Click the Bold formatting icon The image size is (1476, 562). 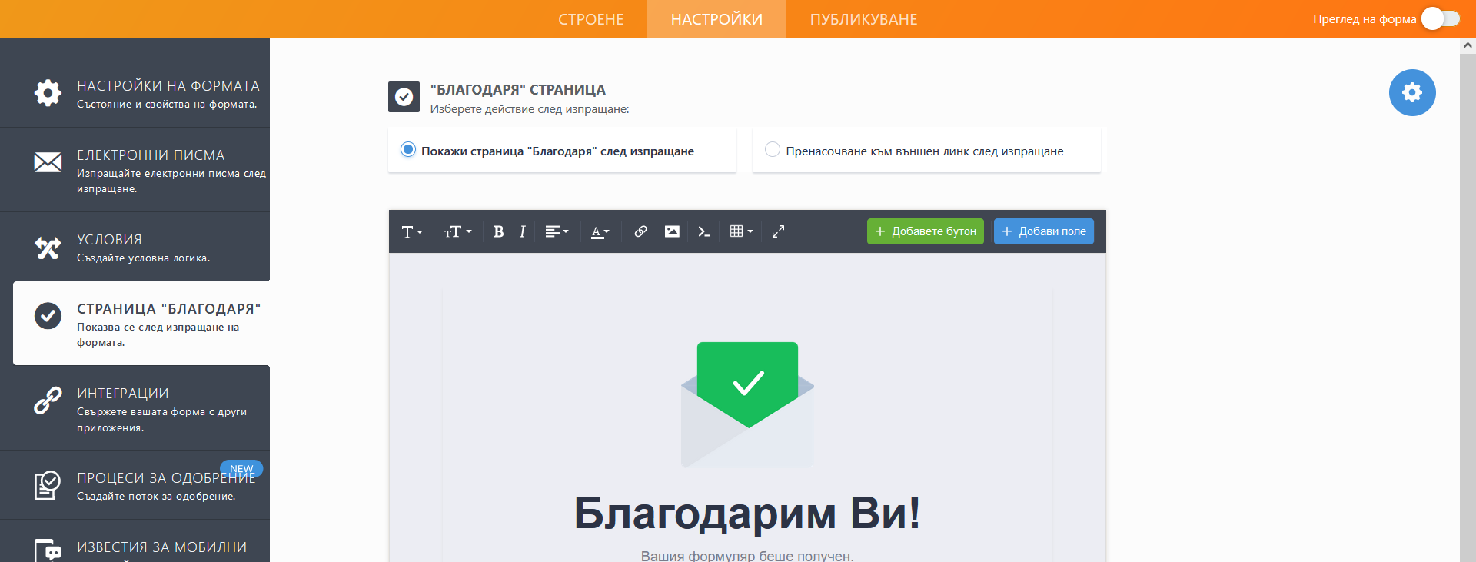[498, 231]
